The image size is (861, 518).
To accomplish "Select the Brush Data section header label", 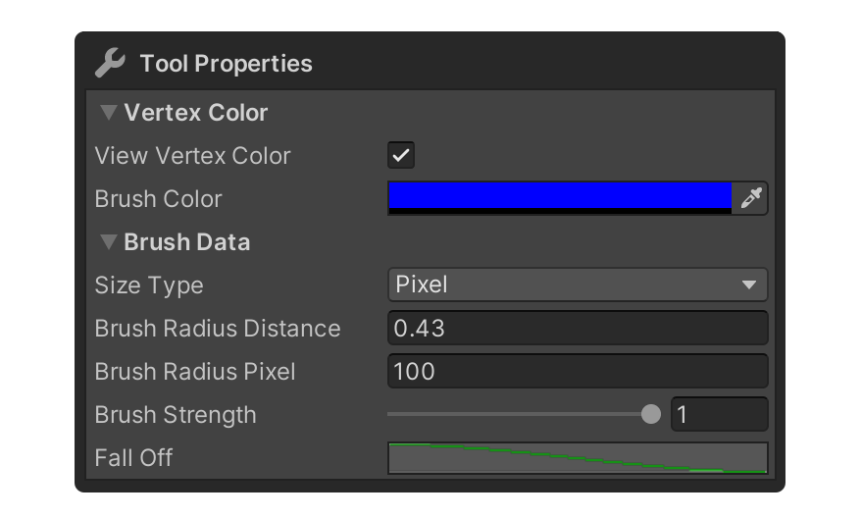I will tap(187, 242).
